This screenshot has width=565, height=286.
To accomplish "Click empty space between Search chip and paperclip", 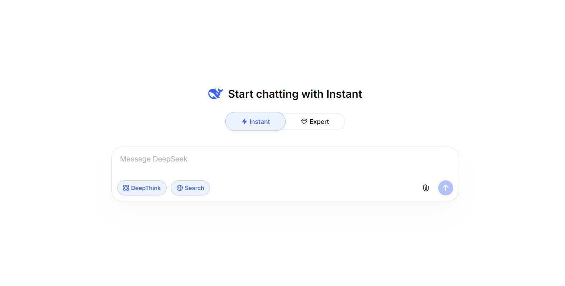I will click(x=315, y=188).
